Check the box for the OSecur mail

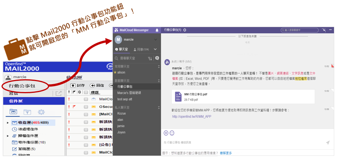(x=86, y=107)
